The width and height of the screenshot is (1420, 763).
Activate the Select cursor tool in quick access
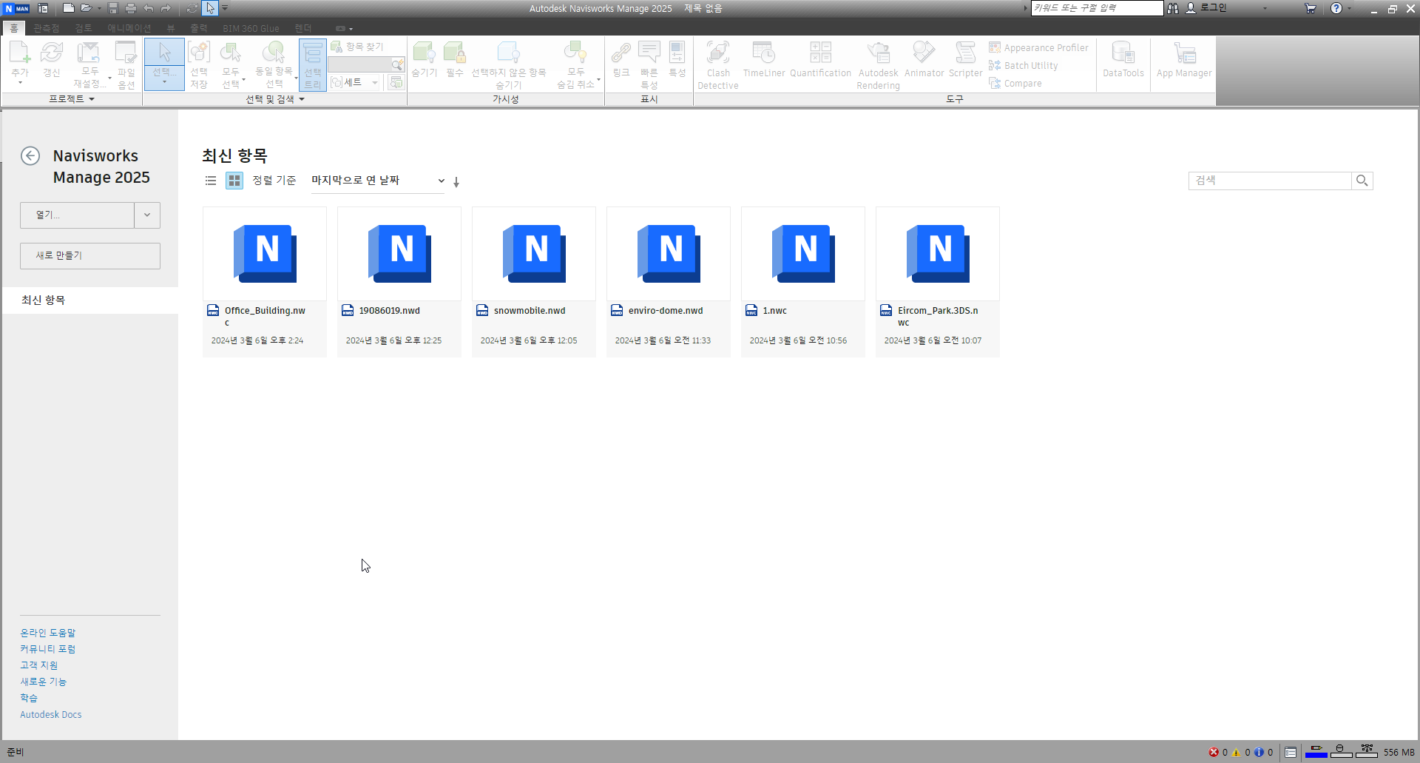210,8
